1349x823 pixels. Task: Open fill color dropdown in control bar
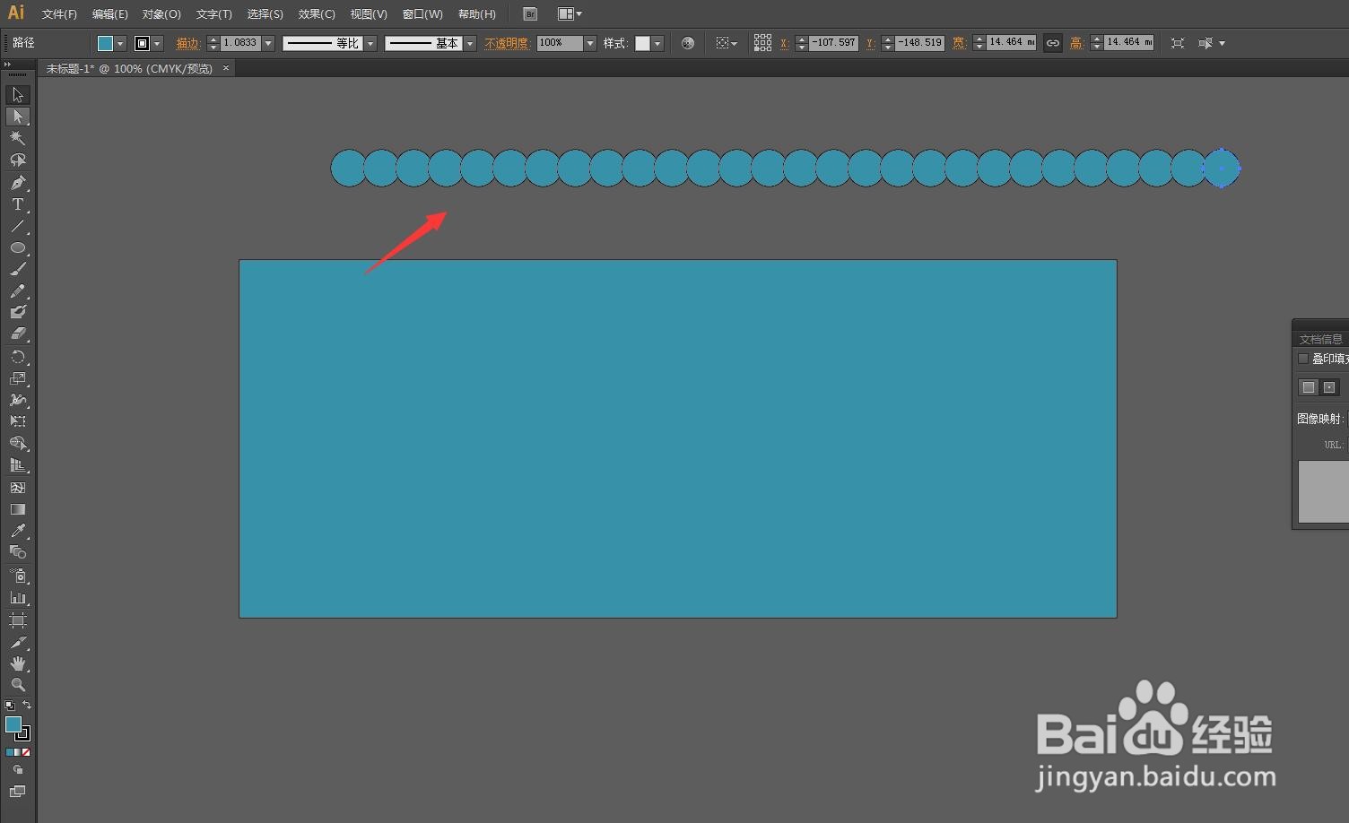[x=120, y=43]
